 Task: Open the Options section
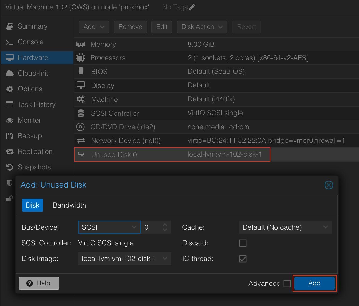tap(37, 89)
